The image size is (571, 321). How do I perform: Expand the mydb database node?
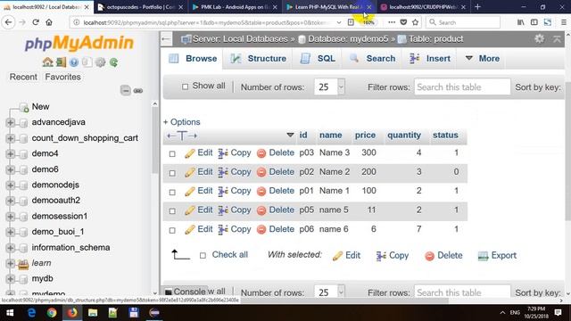point(10,279)
